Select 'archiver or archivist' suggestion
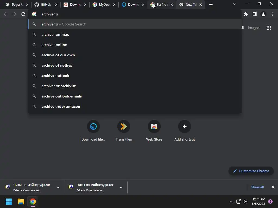Viewport: 278px width, 208px height. point(135,86)
